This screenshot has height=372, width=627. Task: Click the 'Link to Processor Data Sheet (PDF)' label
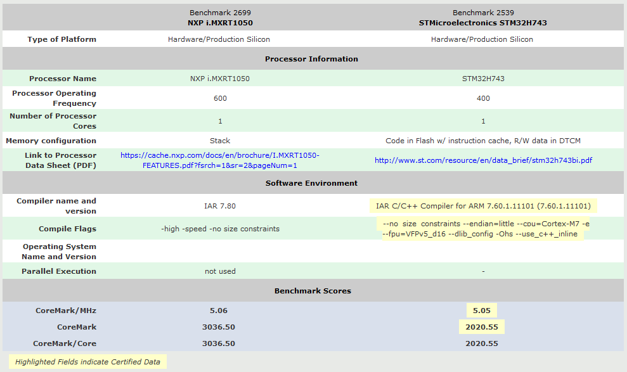60,160
